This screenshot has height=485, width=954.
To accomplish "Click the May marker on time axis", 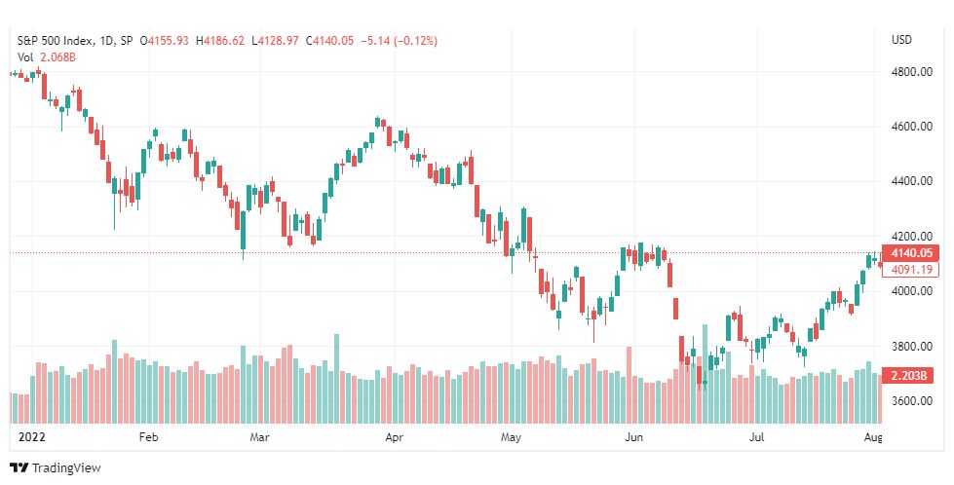I will 511,437.
